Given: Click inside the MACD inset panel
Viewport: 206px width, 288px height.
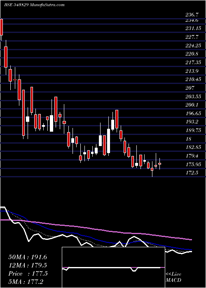Looking at the screenshot, I should (x=113, y=267).
